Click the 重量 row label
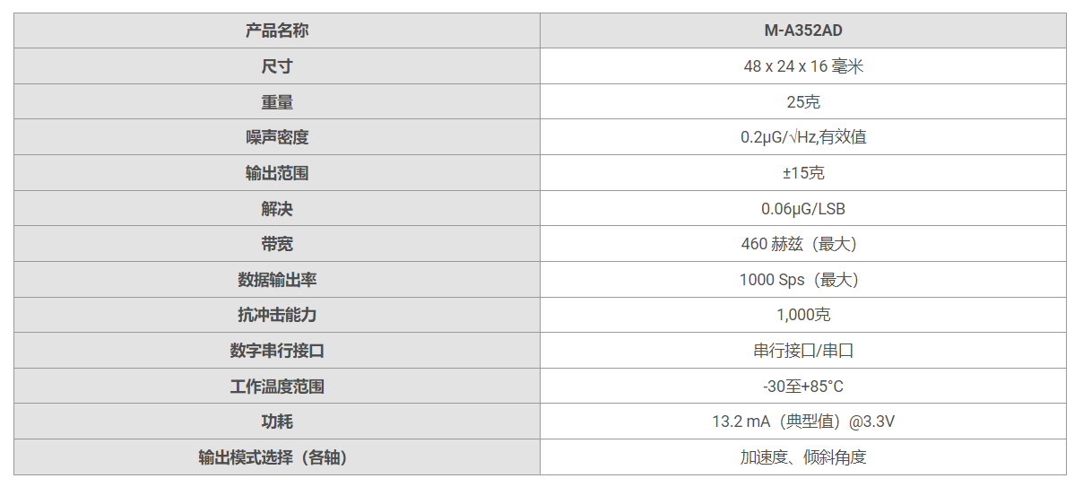The image size is (1083, 487). 277,102
